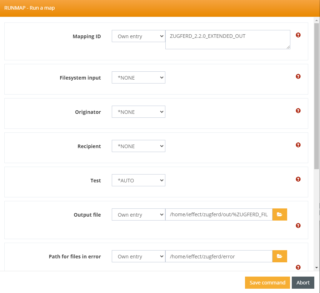Browse folder for Output file path
320x293 pixels.
tap(280, 214)
